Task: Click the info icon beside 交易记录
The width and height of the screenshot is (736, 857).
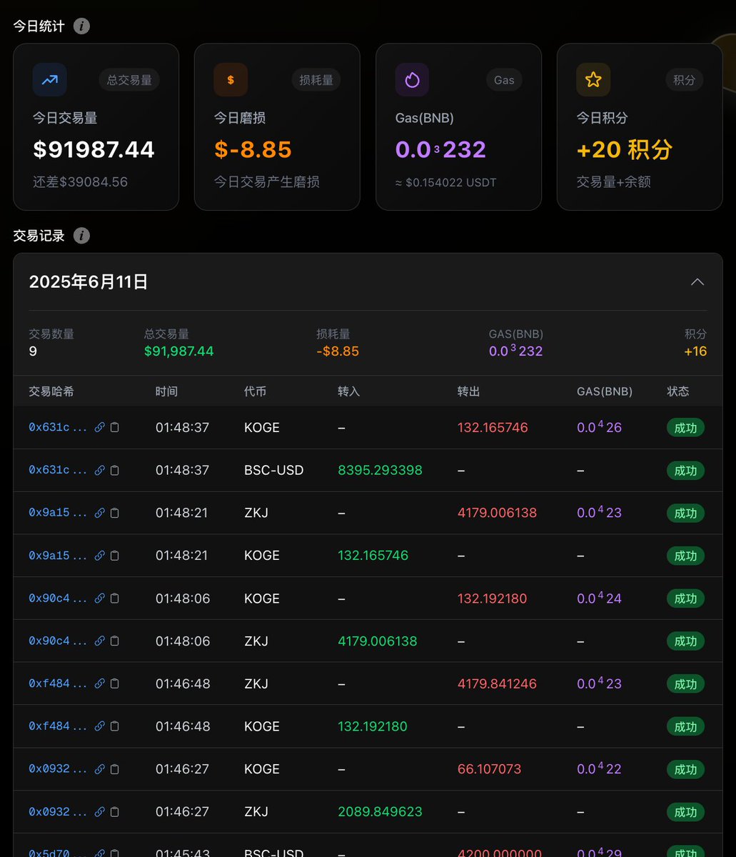Action: click(x=82, y=236)
